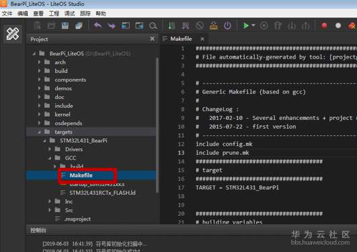Expand the Inc folder arrow
The image size is (357, 252).
(x=50, y=201)
